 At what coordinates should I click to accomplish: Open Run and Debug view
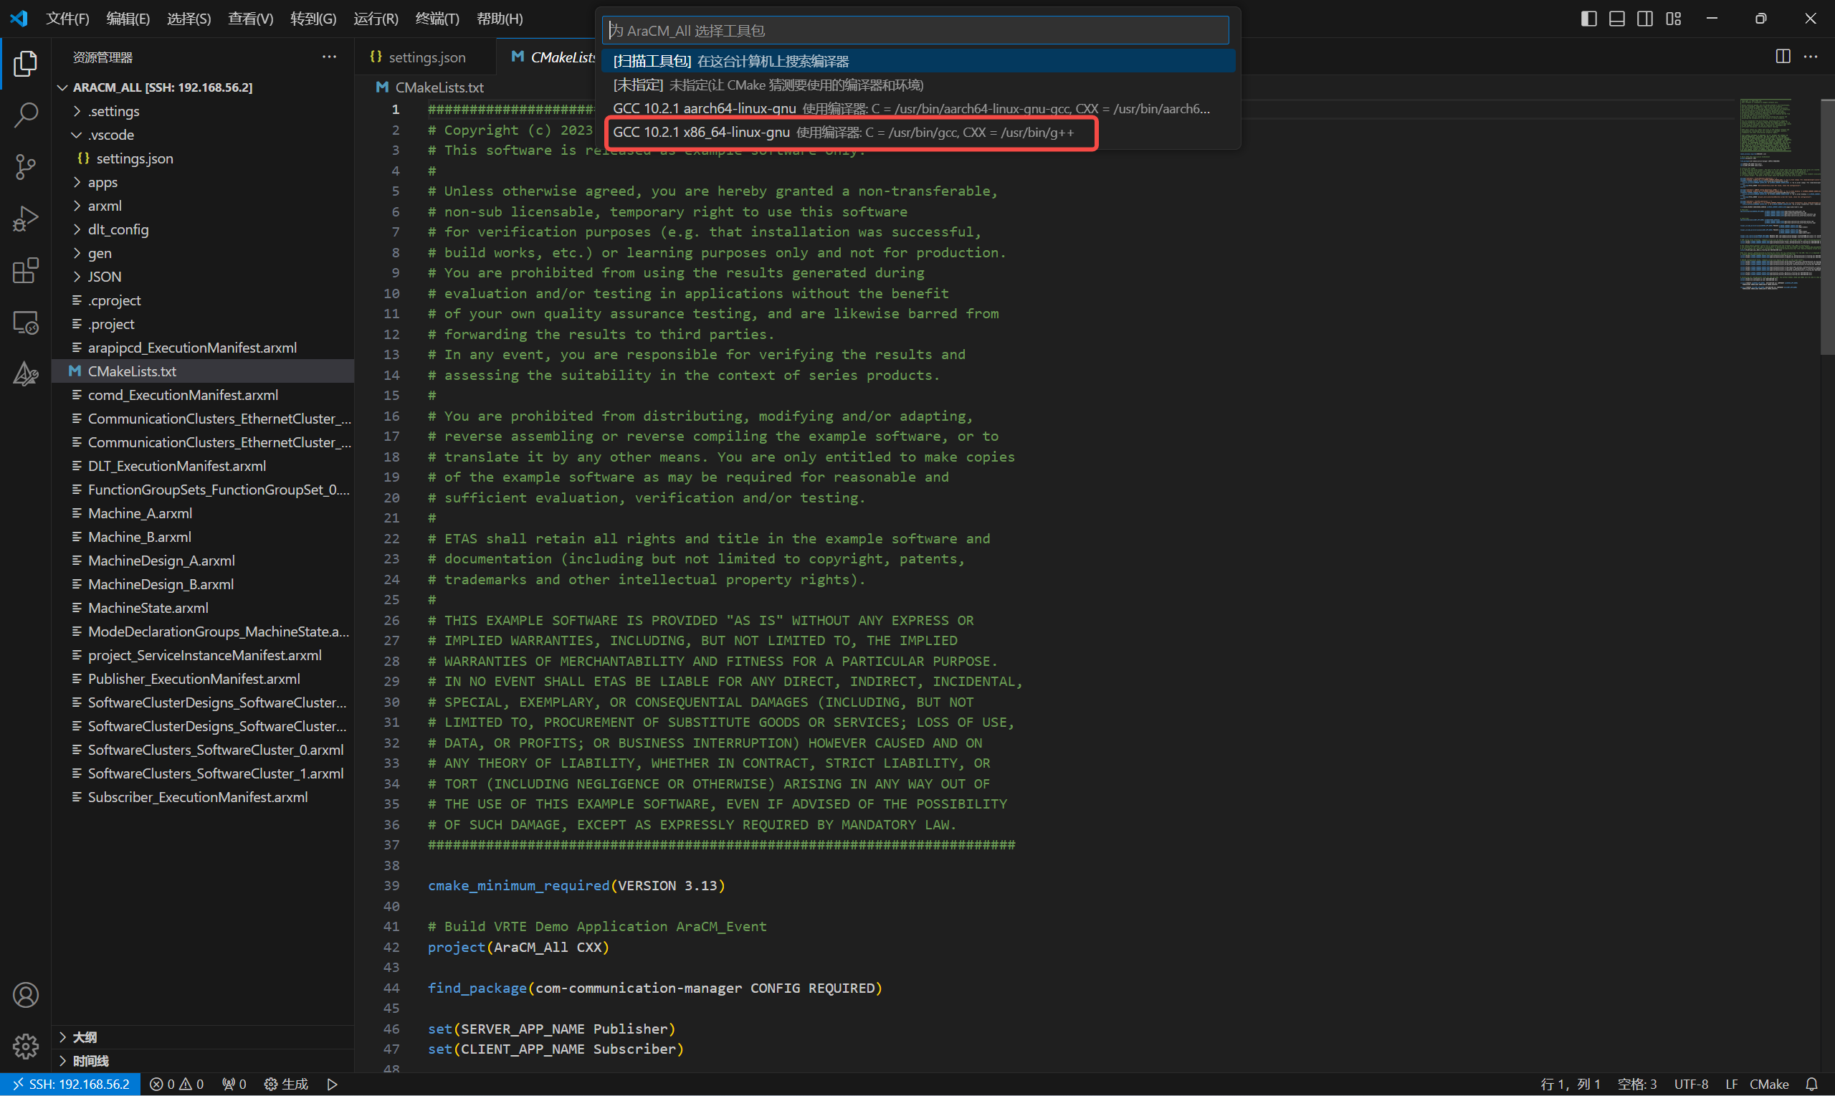tap(25, 219)
